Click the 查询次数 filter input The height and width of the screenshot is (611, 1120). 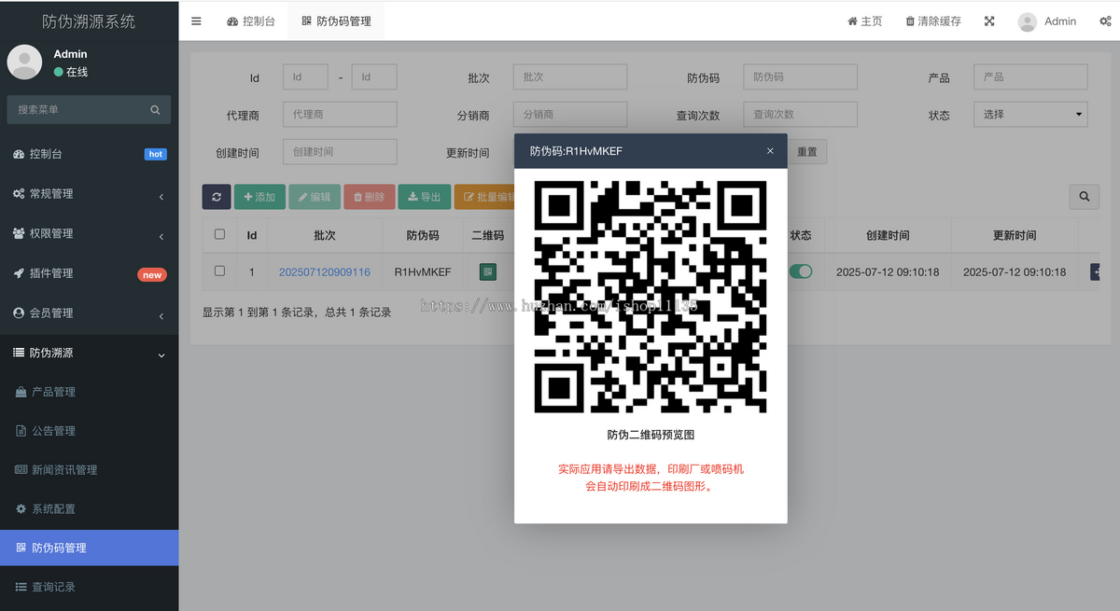[x=801, y=114]
